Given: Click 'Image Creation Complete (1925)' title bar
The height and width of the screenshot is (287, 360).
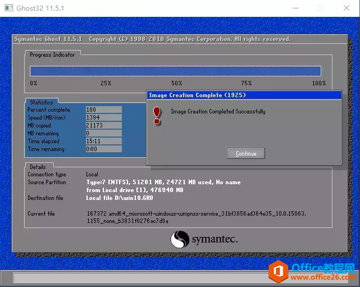Looking at the screenshot, I should [244, 95].
